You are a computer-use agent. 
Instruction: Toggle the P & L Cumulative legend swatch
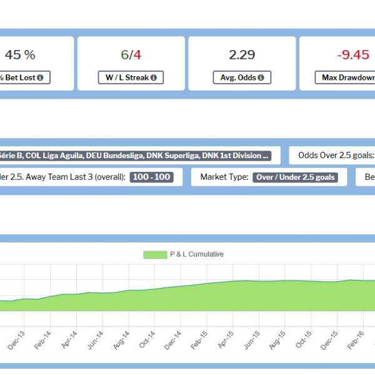click(155, 255)
